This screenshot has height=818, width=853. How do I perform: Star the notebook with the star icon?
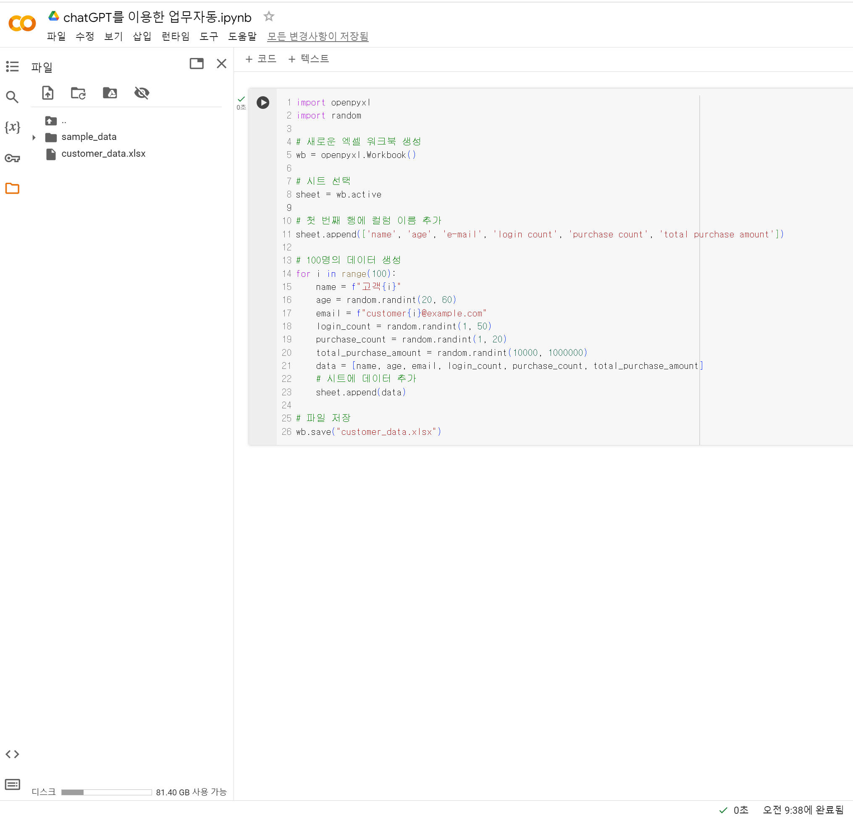[269, 16]
